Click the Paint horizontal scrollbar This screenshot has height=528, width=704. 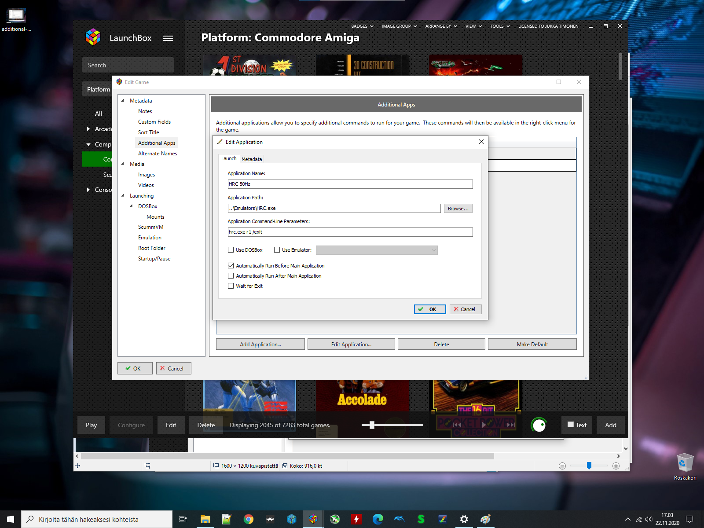288,456
